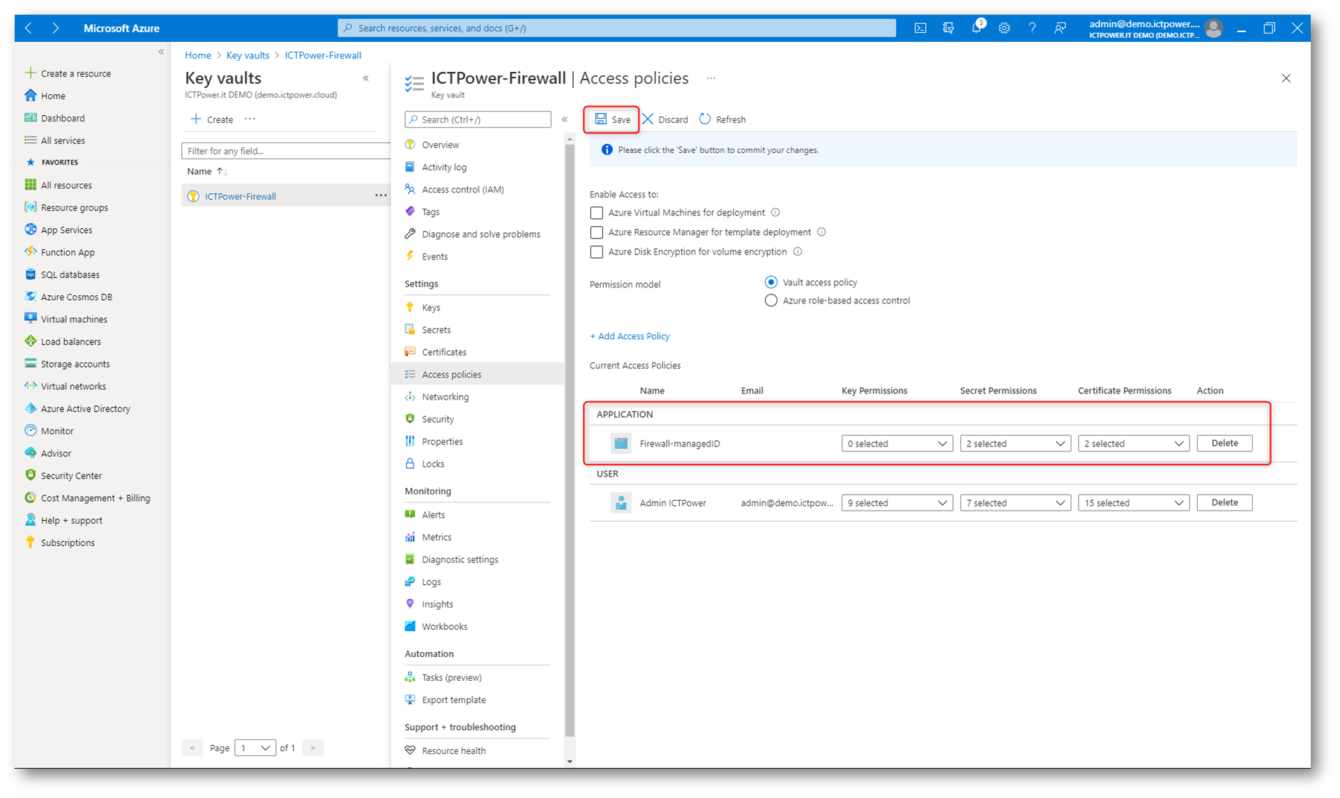Click the Resource groups icon
Viewport: 1340px width, 798px height.
click(x=30, y=207)
